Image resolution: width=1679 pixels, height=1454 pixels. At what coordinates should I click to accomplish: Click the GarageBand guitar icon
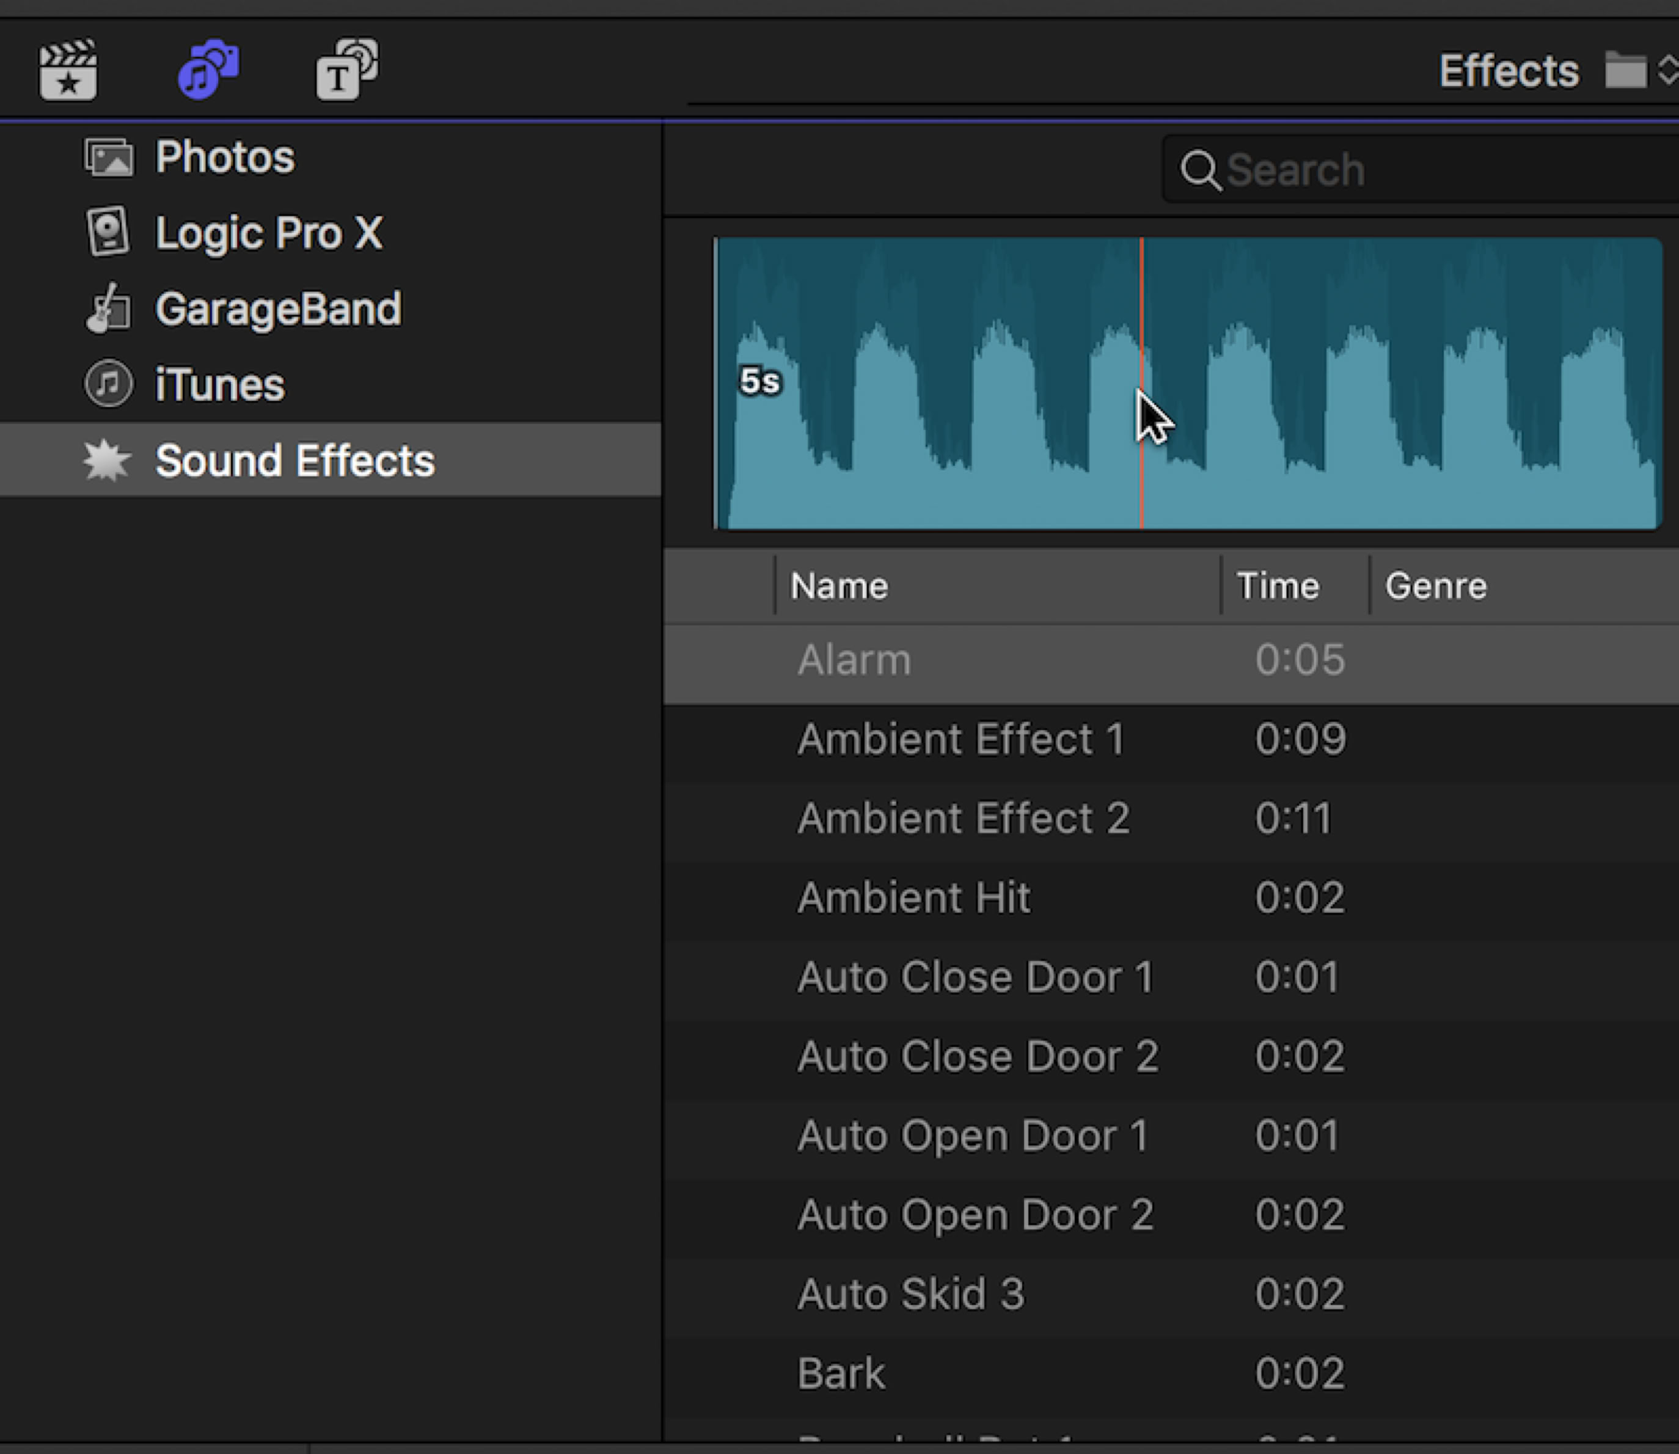[x=108, y=309]
